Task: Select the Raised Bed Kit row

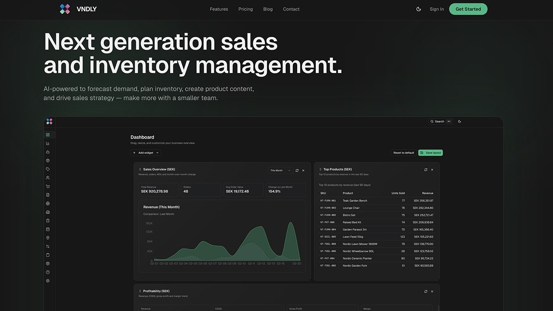Action: pos(377,222)
